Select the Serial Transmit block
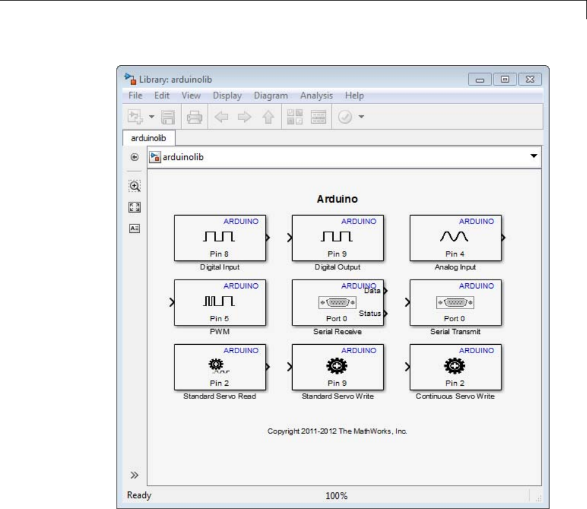 tap(455, 303)
